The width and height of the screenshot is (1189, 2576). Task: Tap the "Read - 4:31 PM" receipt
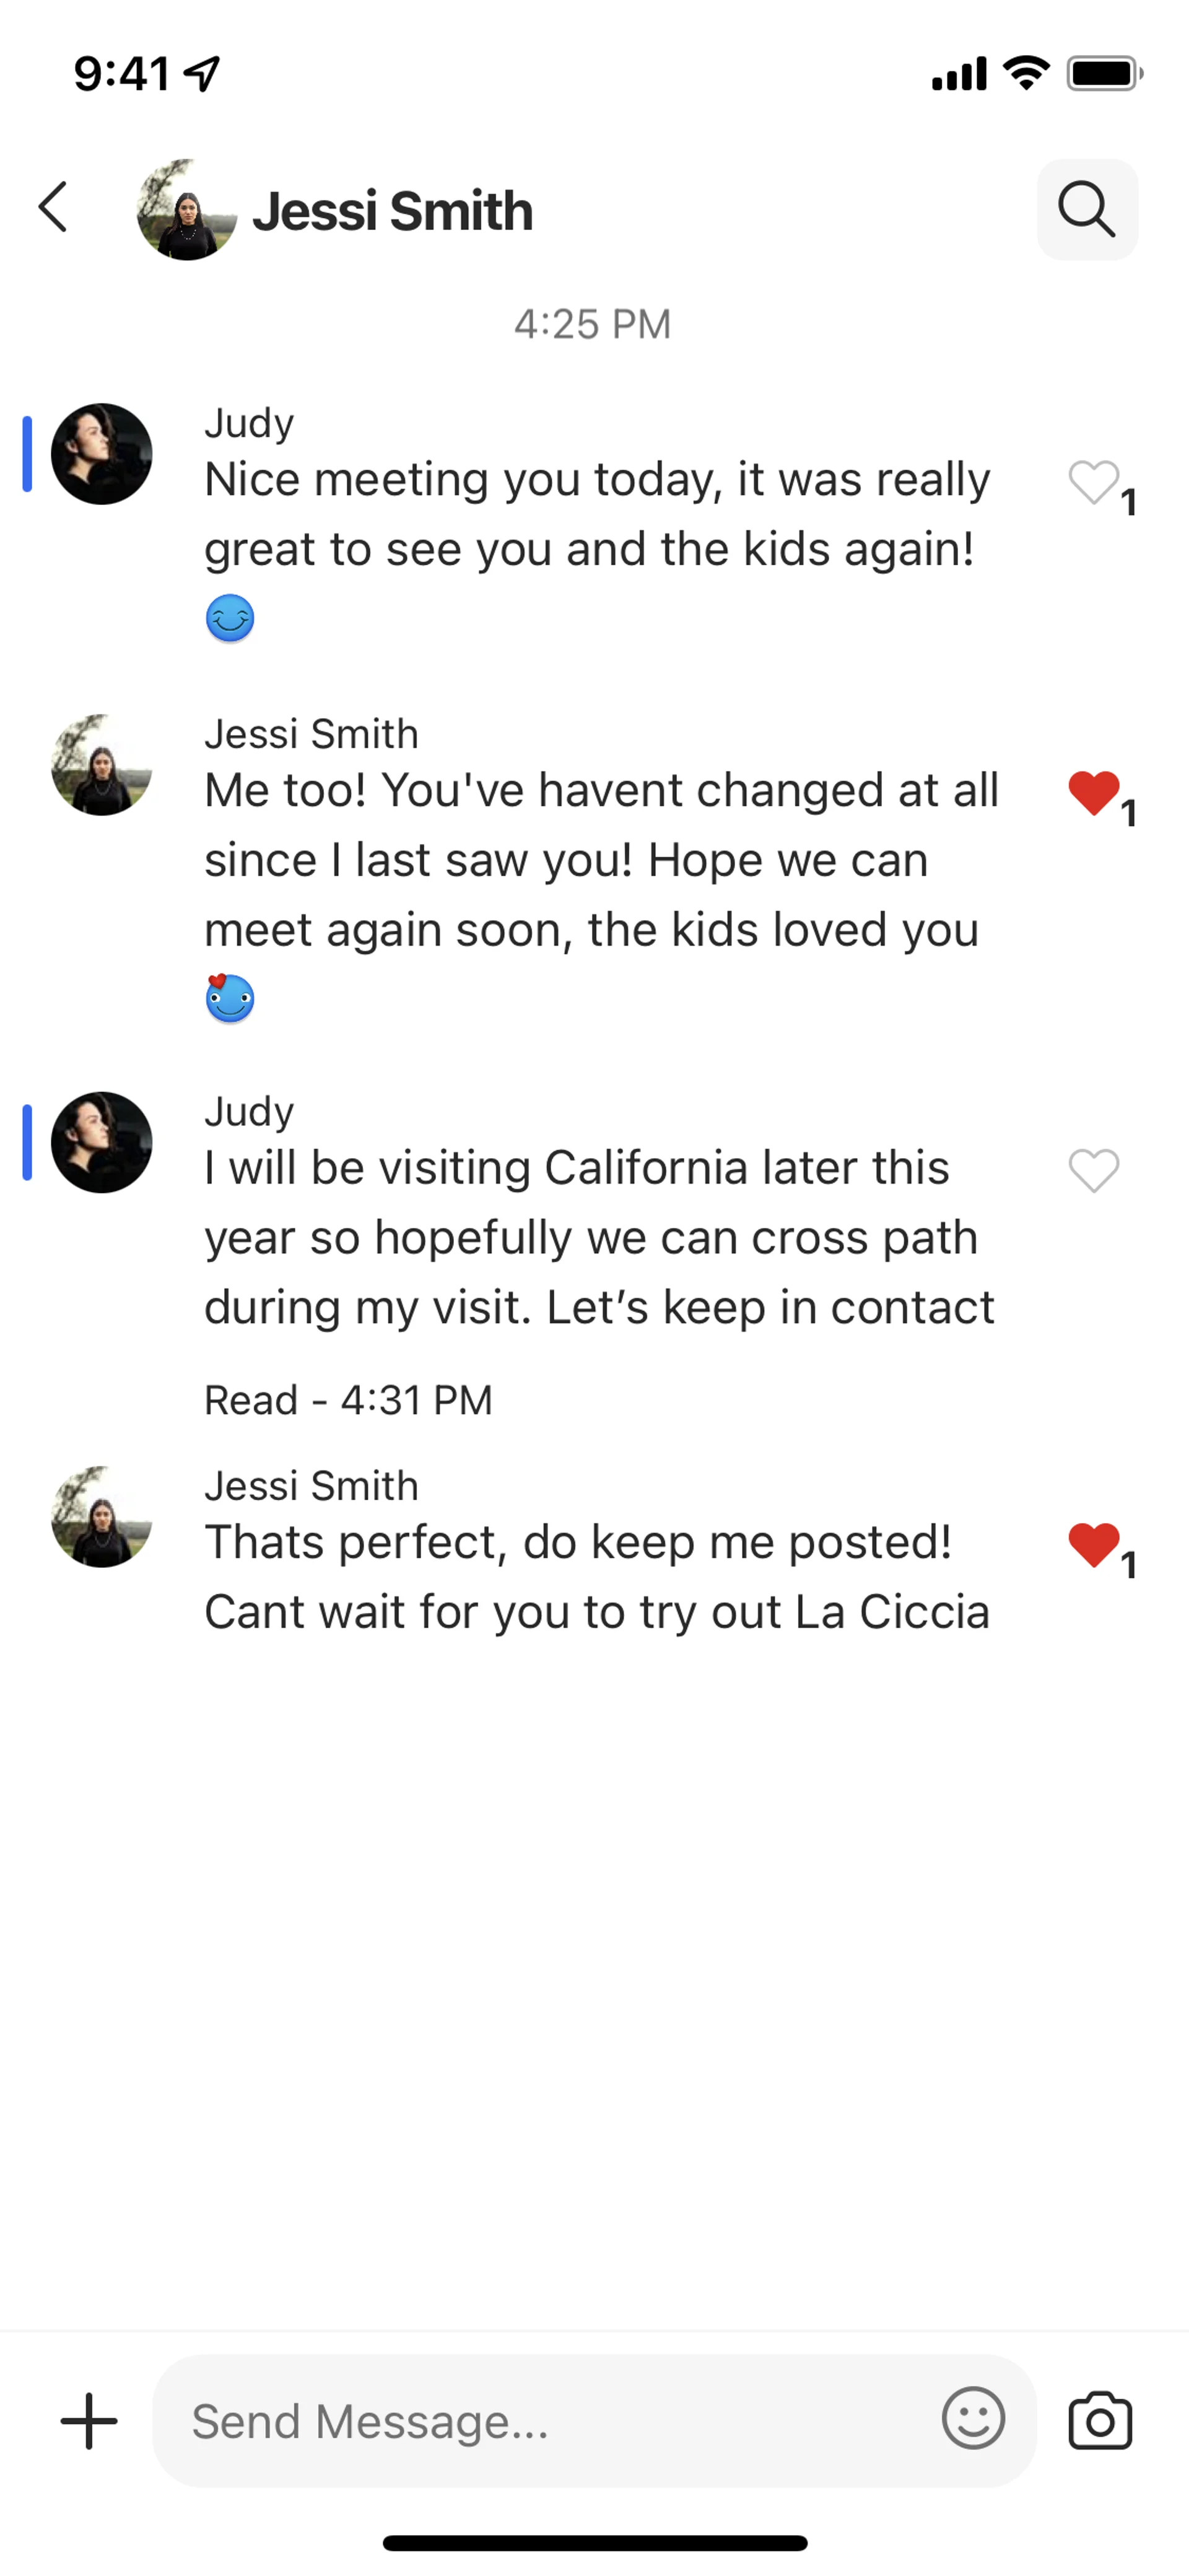pos(347,1400)
